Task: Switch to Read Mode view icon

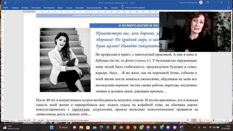Action: [x=188, y=120]
